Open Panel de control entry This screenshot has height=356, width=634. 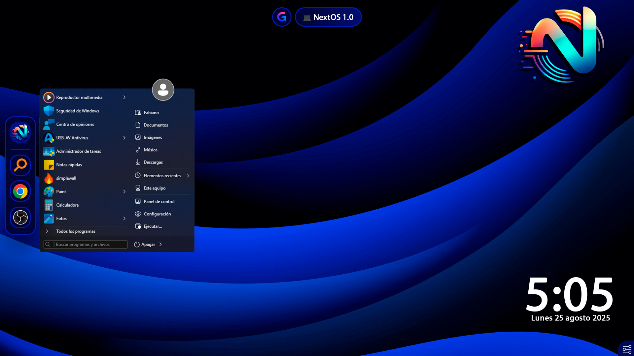159,201
